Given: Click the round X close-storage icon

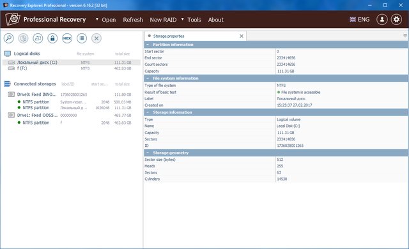Looking at the screenshot, I should [x=96, y=38].
